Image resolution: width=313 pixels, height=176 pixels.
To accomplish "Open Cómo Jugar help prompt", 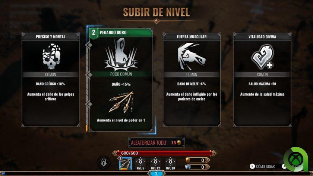I will click(262, 166).
